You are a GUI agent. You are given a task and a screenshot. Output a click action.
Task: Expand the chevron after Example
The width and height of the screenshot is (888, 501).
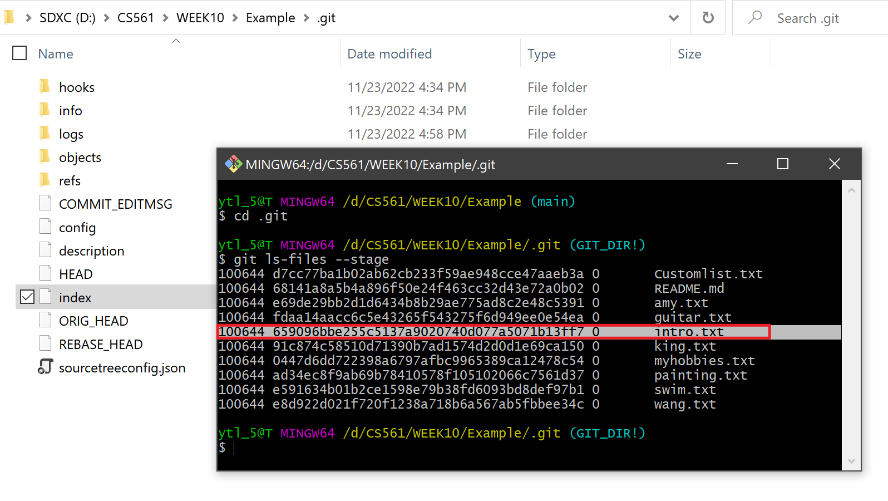point(306,18)
